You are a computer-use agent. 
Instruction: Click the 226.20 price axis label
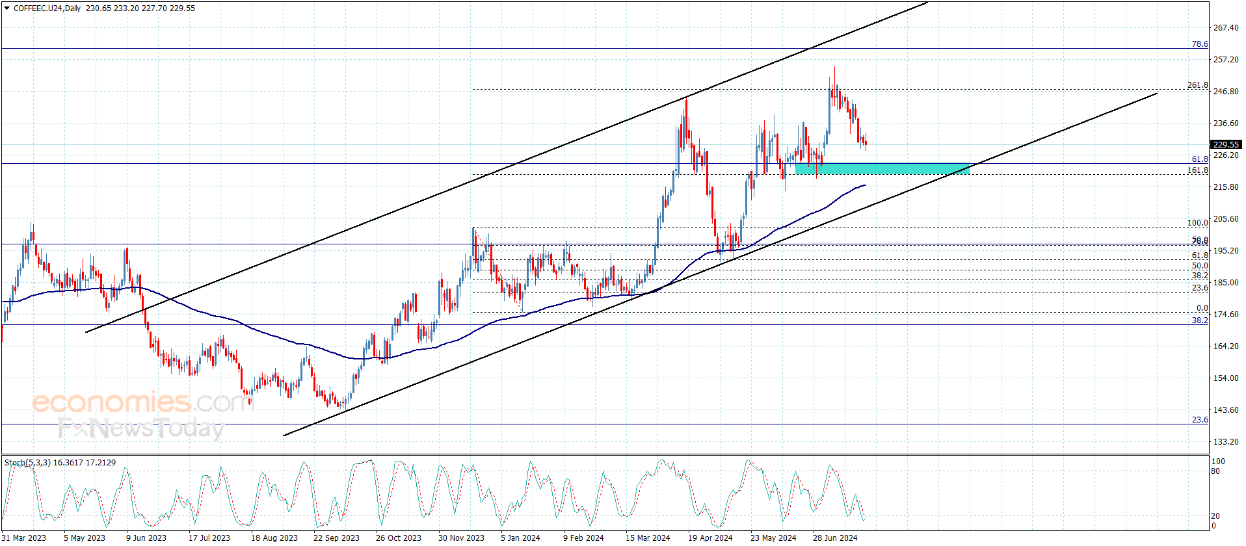1226,155
